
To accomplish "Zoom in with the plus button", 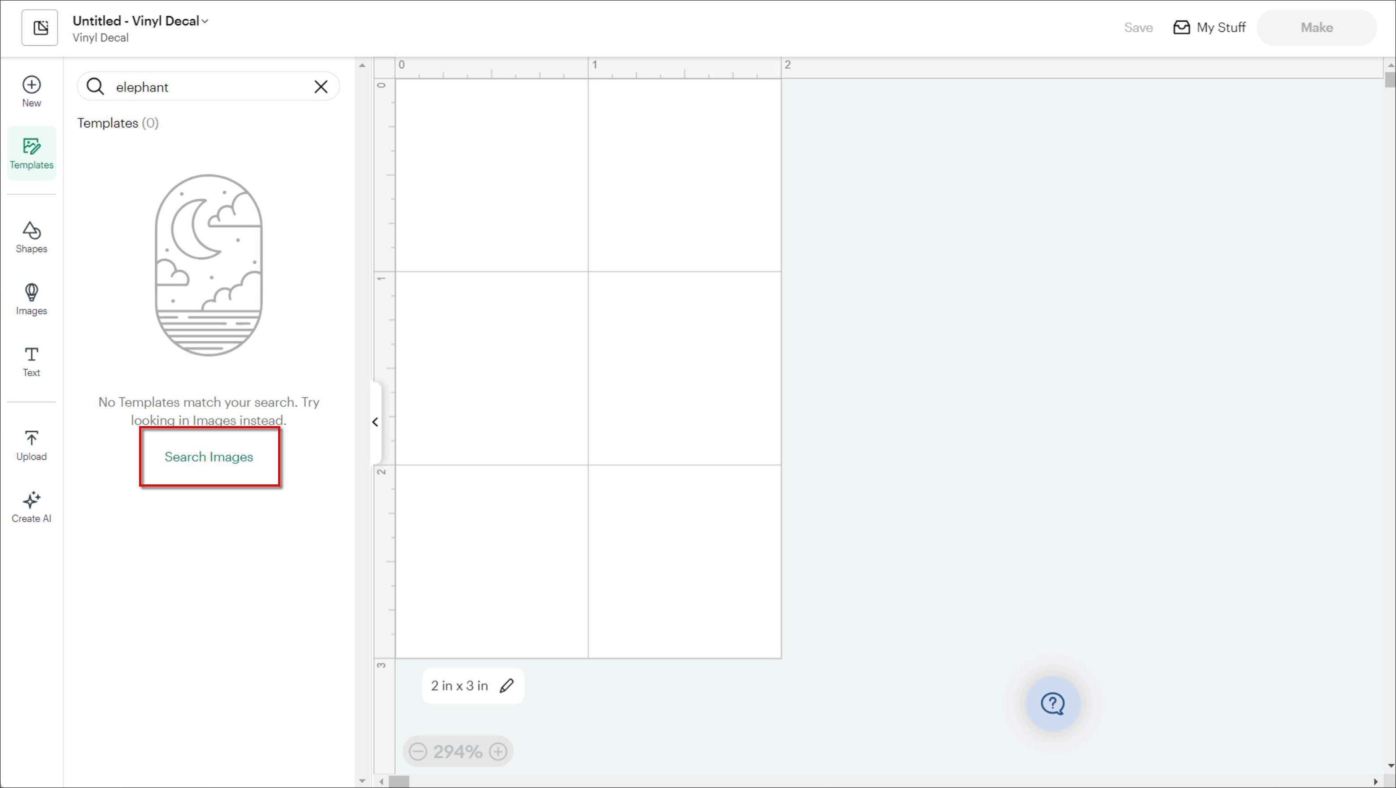I will tap(498, 752).
